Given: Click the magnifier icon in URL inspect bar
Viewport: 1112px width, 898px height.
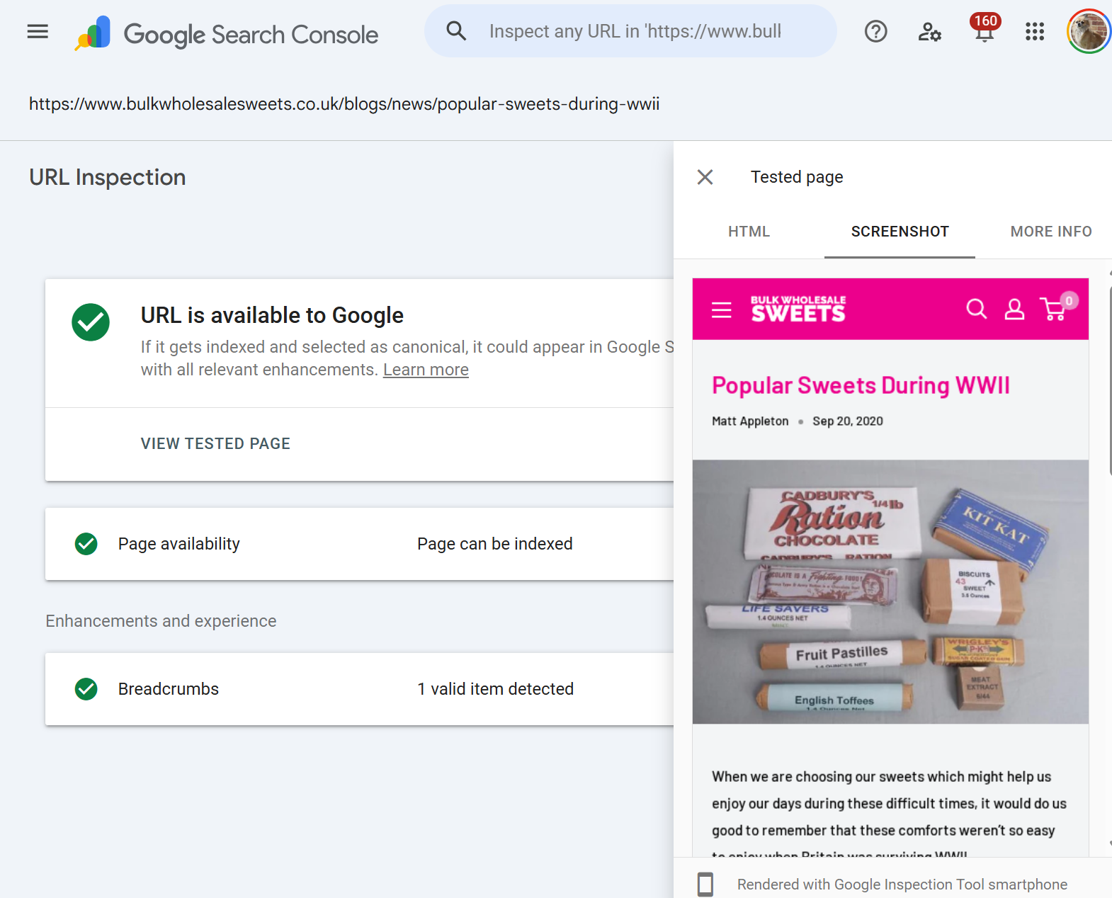Looking at the screenshot, I should [x=456, y=31].
